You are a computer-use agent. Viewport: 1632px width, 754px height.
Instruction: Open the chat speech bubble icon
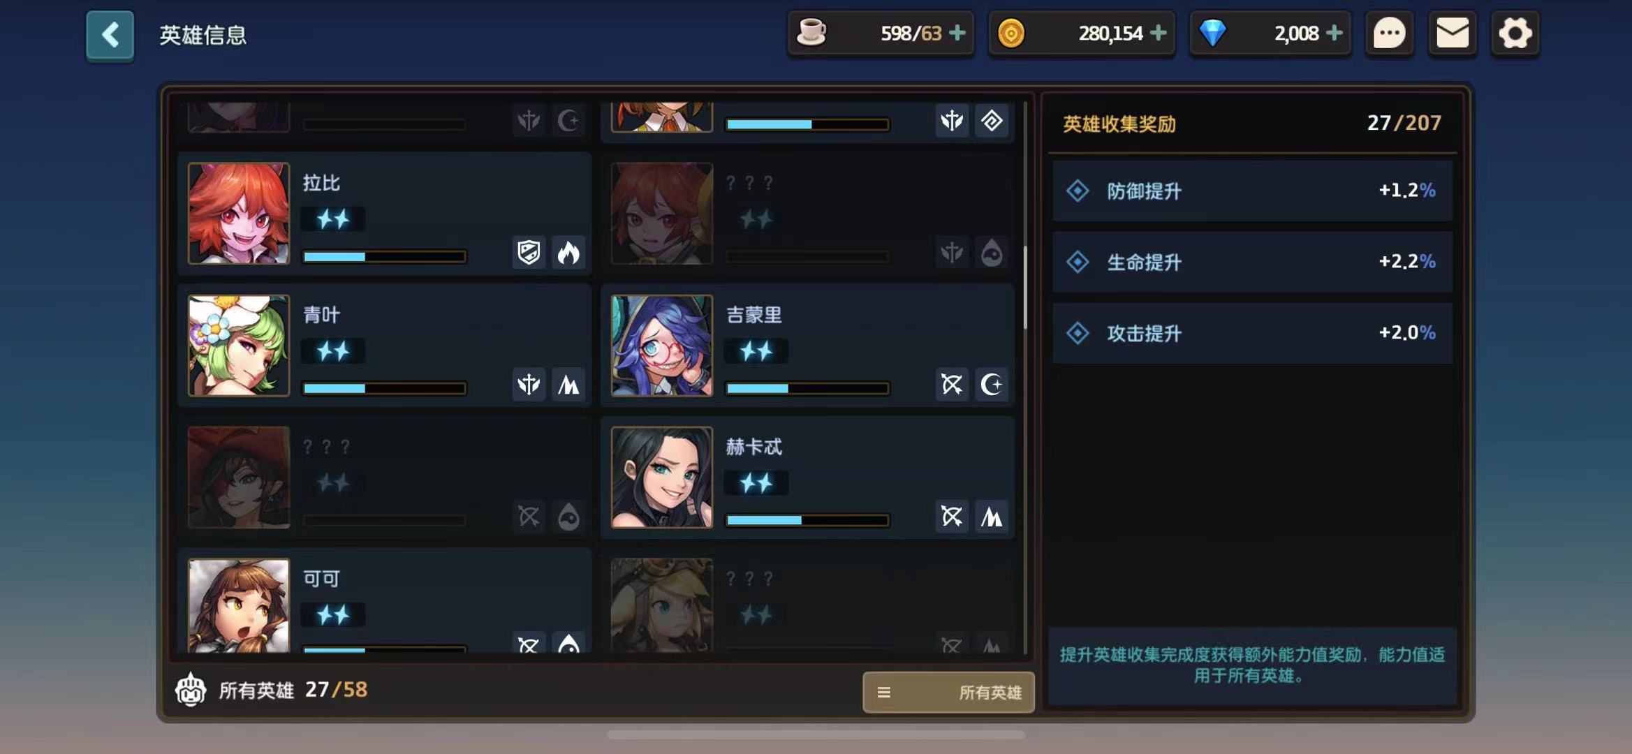[x=1389, y=34]
